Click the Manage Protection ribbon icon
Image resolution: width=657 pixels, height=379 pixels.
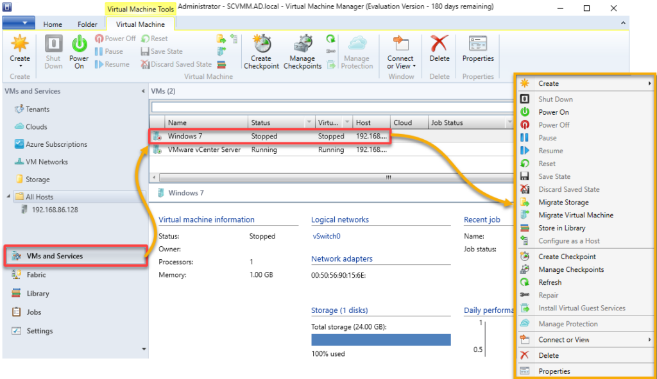pyautogui.click(x=357, y=51)
